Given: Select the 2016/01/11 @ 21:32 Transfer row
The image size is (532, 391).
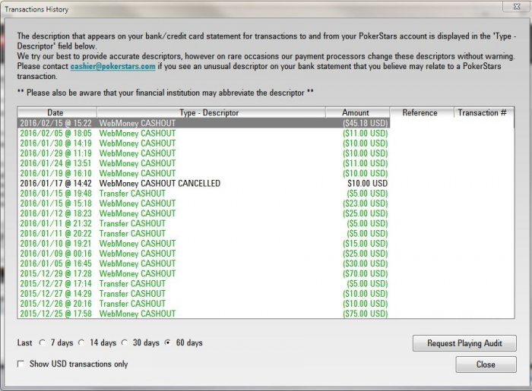Looking at the screenshot, I should 203,223.
